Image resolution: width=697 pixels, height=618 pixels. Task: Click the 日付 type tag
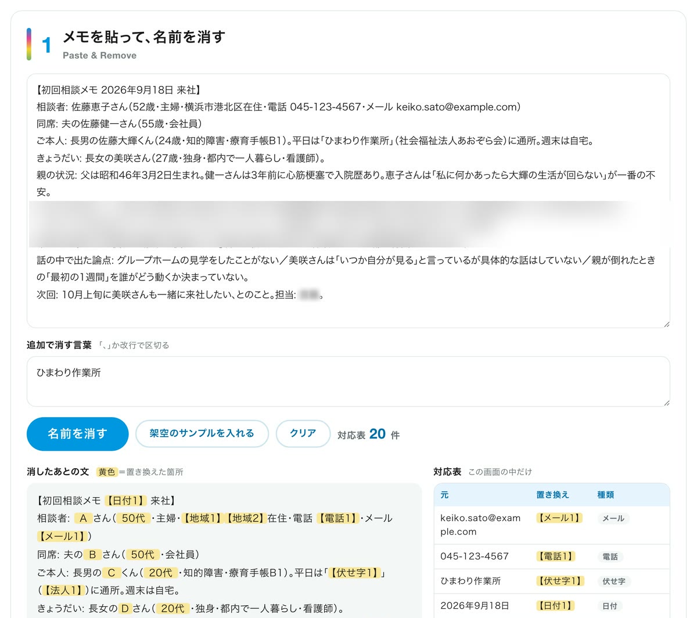(610, 606)
